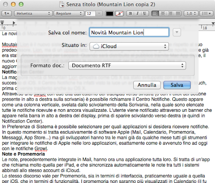Open the paragraph styles menu
Image resolution: width=215 pixels, height=183 pixels.
(6, 14)
